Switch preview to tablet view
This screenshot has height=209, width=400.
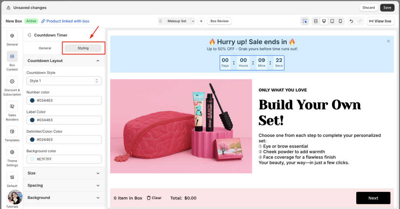(x=332, y=21)
